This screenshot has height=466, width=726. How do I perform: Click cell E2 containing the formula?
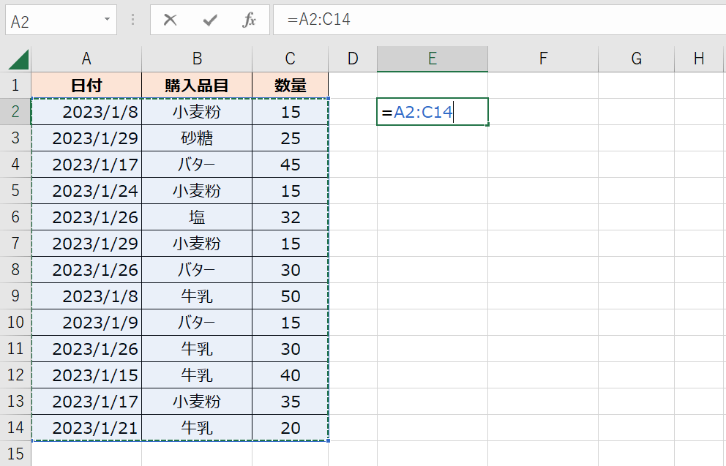click(432, 112)
